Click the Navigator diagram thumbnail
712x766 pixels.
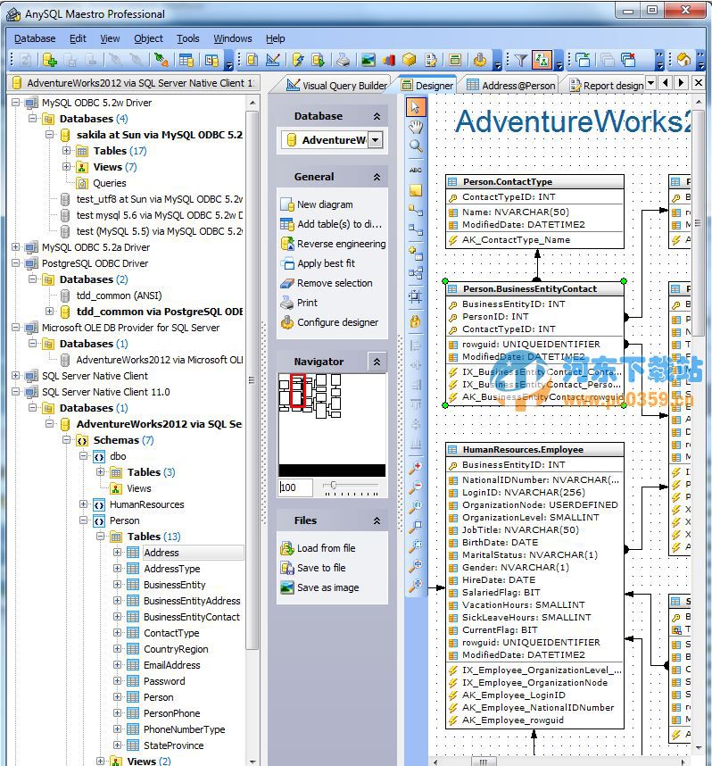(x=332, y=425)
